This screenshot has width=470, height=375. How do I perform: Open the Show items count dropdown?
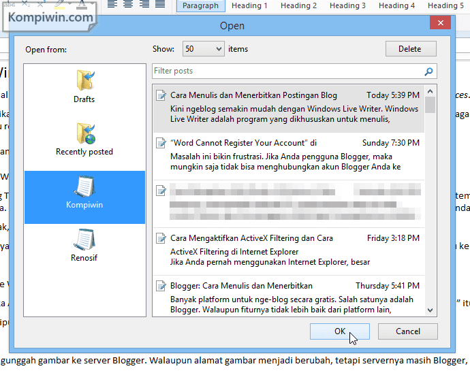pos(203,49)
